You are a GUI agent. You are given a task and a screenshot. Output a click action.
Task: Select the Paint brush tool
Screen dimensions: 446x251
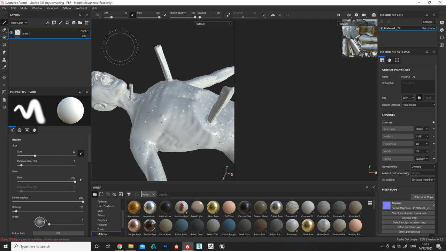(x=4, y=22)
